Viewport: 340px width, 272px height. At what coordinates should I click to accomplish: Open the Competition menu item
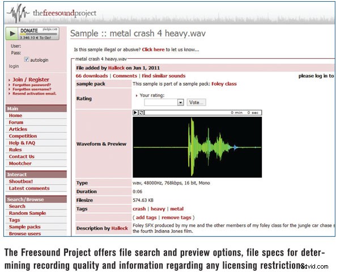click(23, 136)
